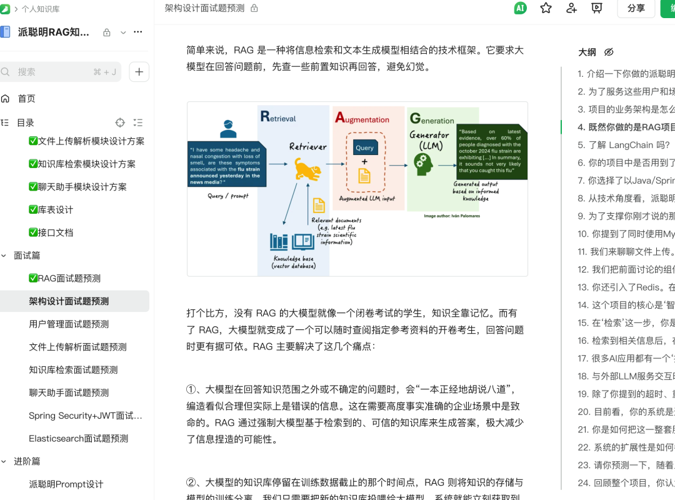
Task: Click the RAG architecture diagram image
Action: click(357, 189)
